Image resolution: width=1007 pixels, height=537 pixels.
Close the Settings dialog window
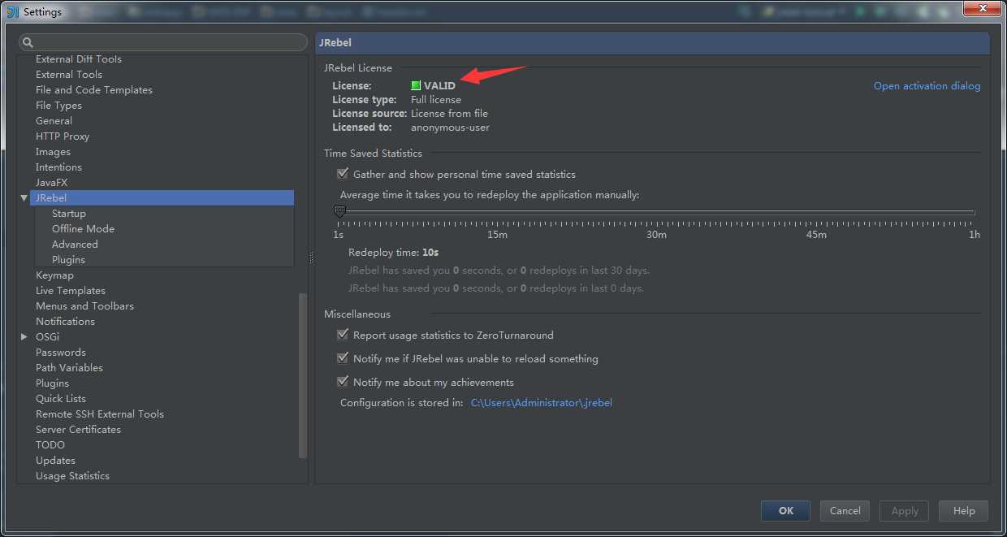981,9
